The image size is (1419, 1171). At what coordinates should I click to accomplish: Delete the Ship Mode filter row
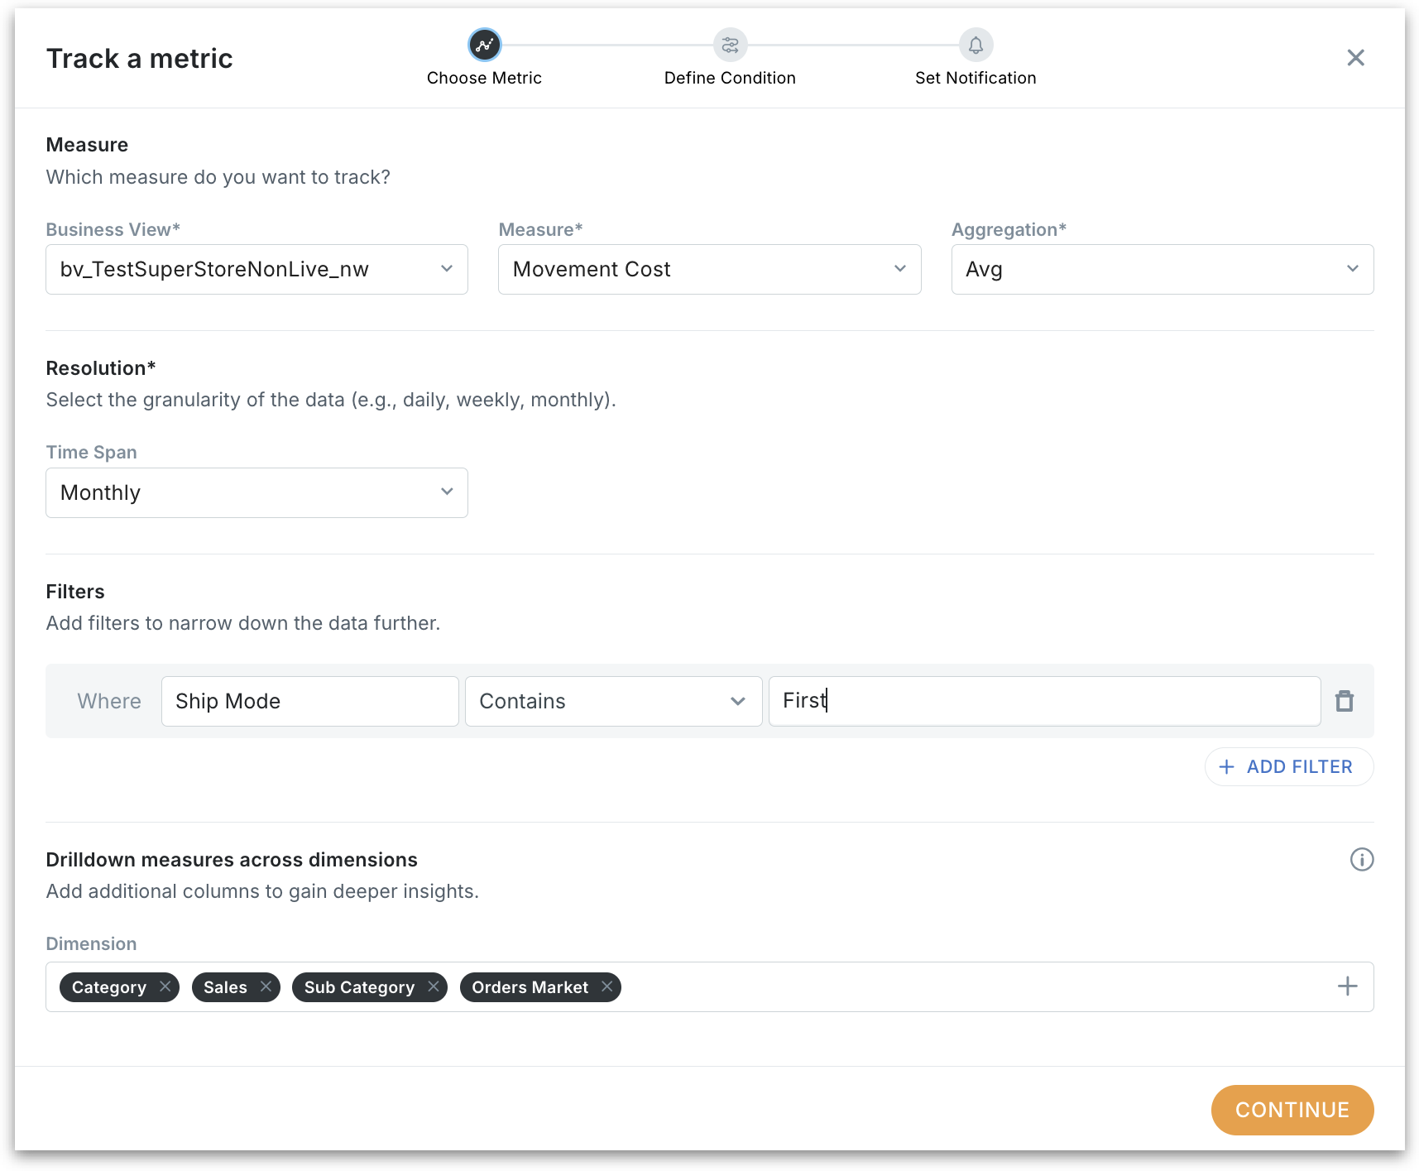(x=1345, y=701)
